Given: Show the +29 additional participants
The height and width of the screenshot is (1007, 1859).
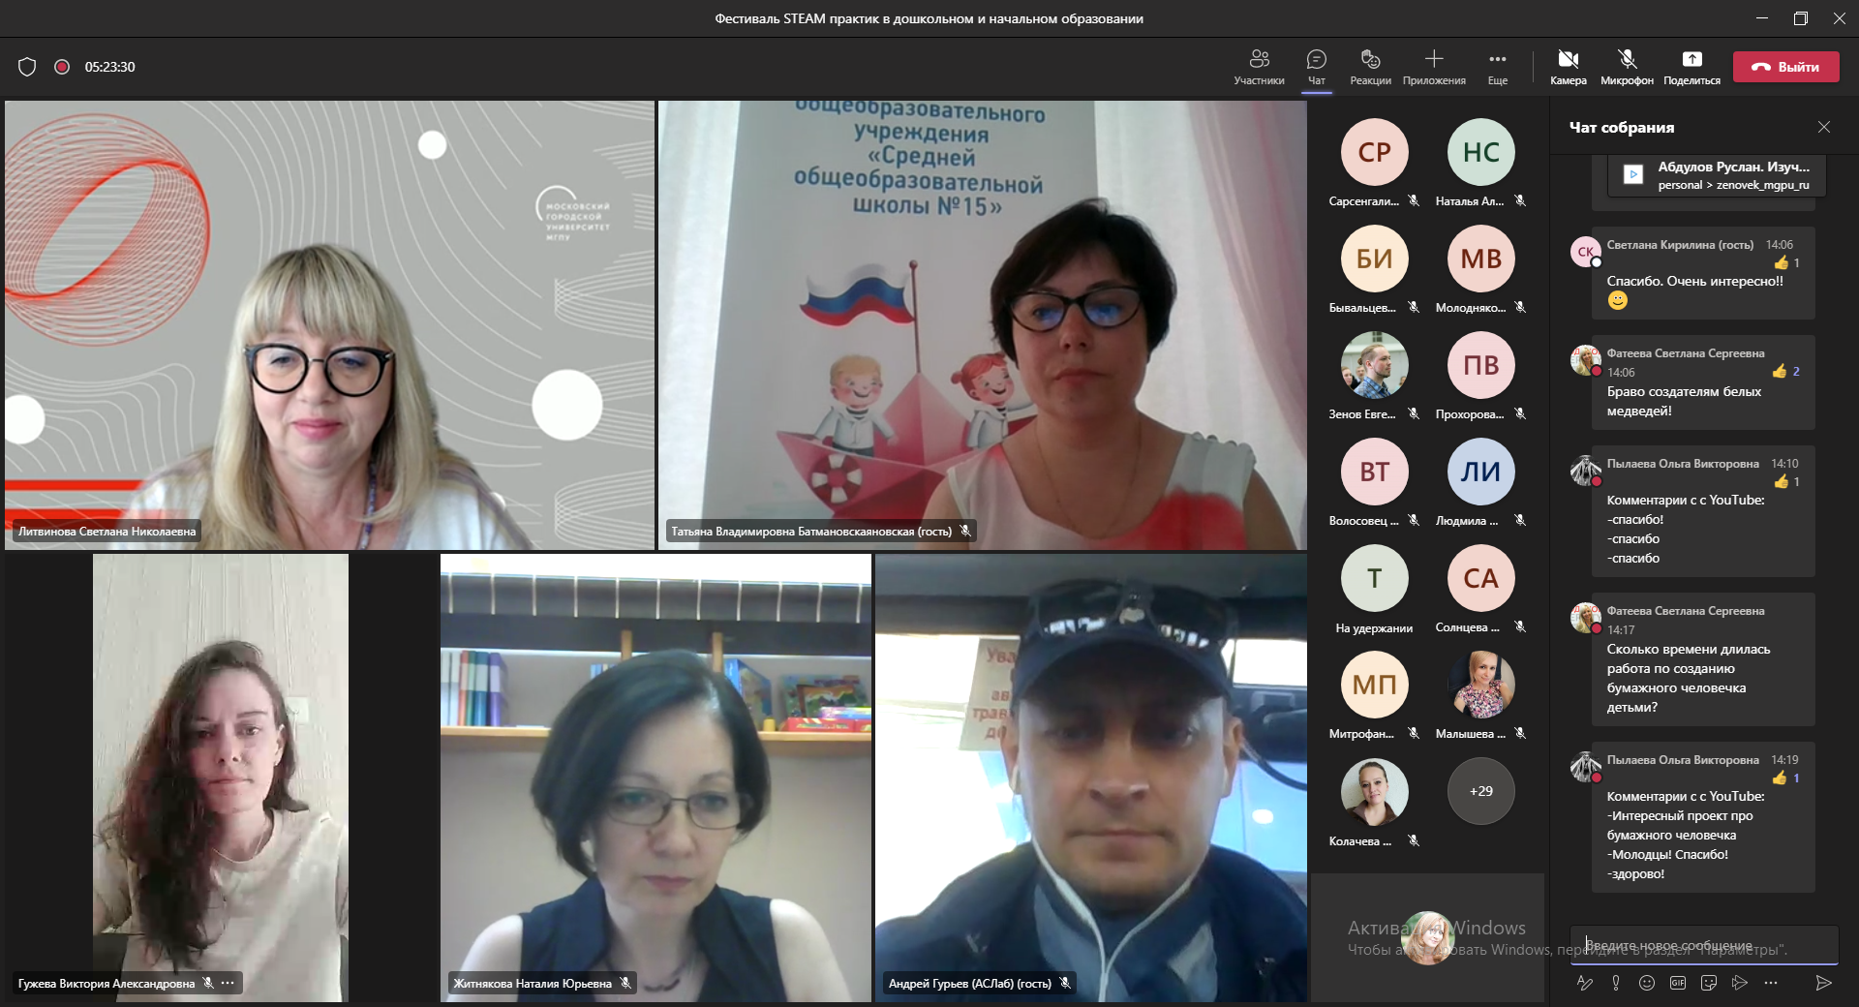Looking at the screenshot, I should (x=1480, y=791).
